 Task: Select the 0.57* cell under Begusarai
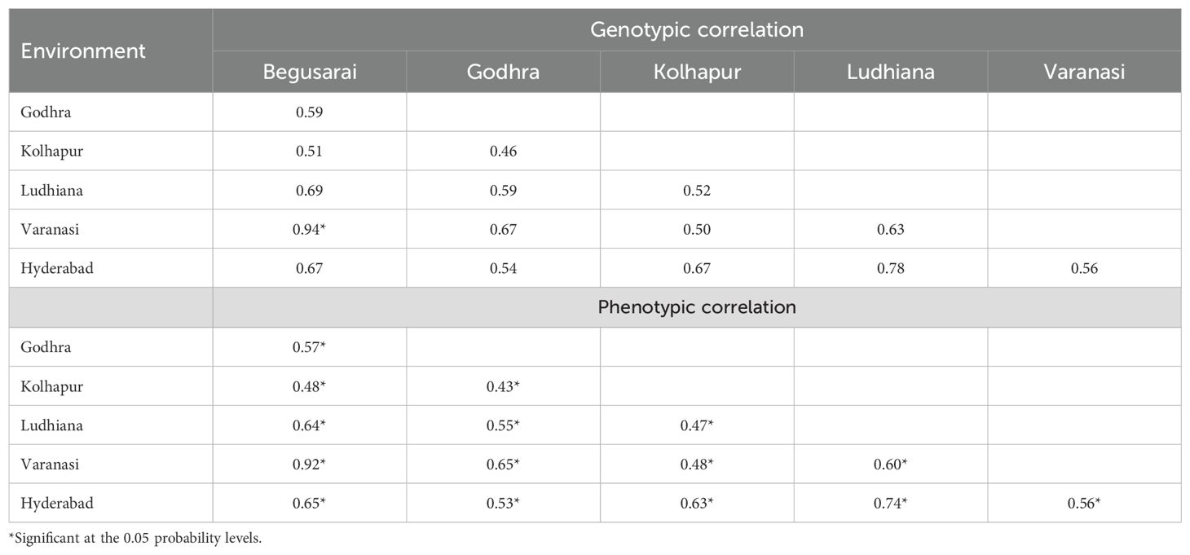(x=310, y=347)
